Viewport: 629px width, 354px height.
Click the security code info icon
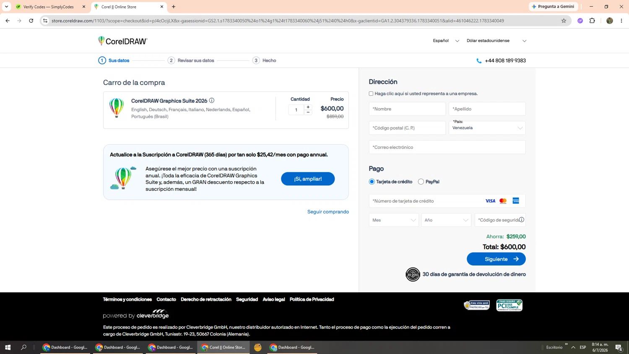pos(521,220)
